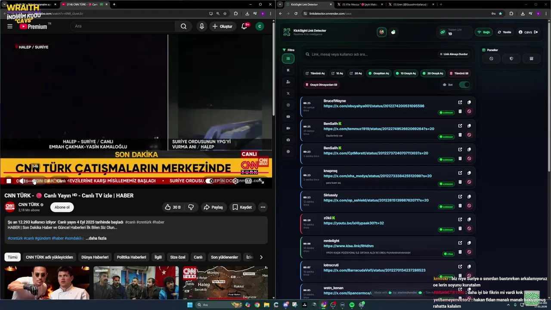Open blocked list panel icon under Paneller
The image size is (551, 310).
tap(491, 59)
